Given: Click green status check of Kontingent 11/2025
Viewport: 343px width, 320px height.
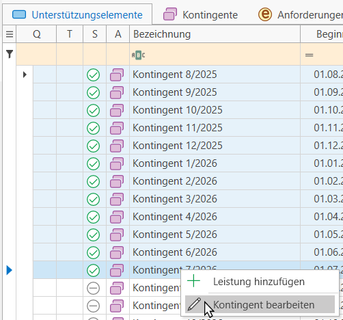Looking at the screenshot, I should tap(93, 128).
